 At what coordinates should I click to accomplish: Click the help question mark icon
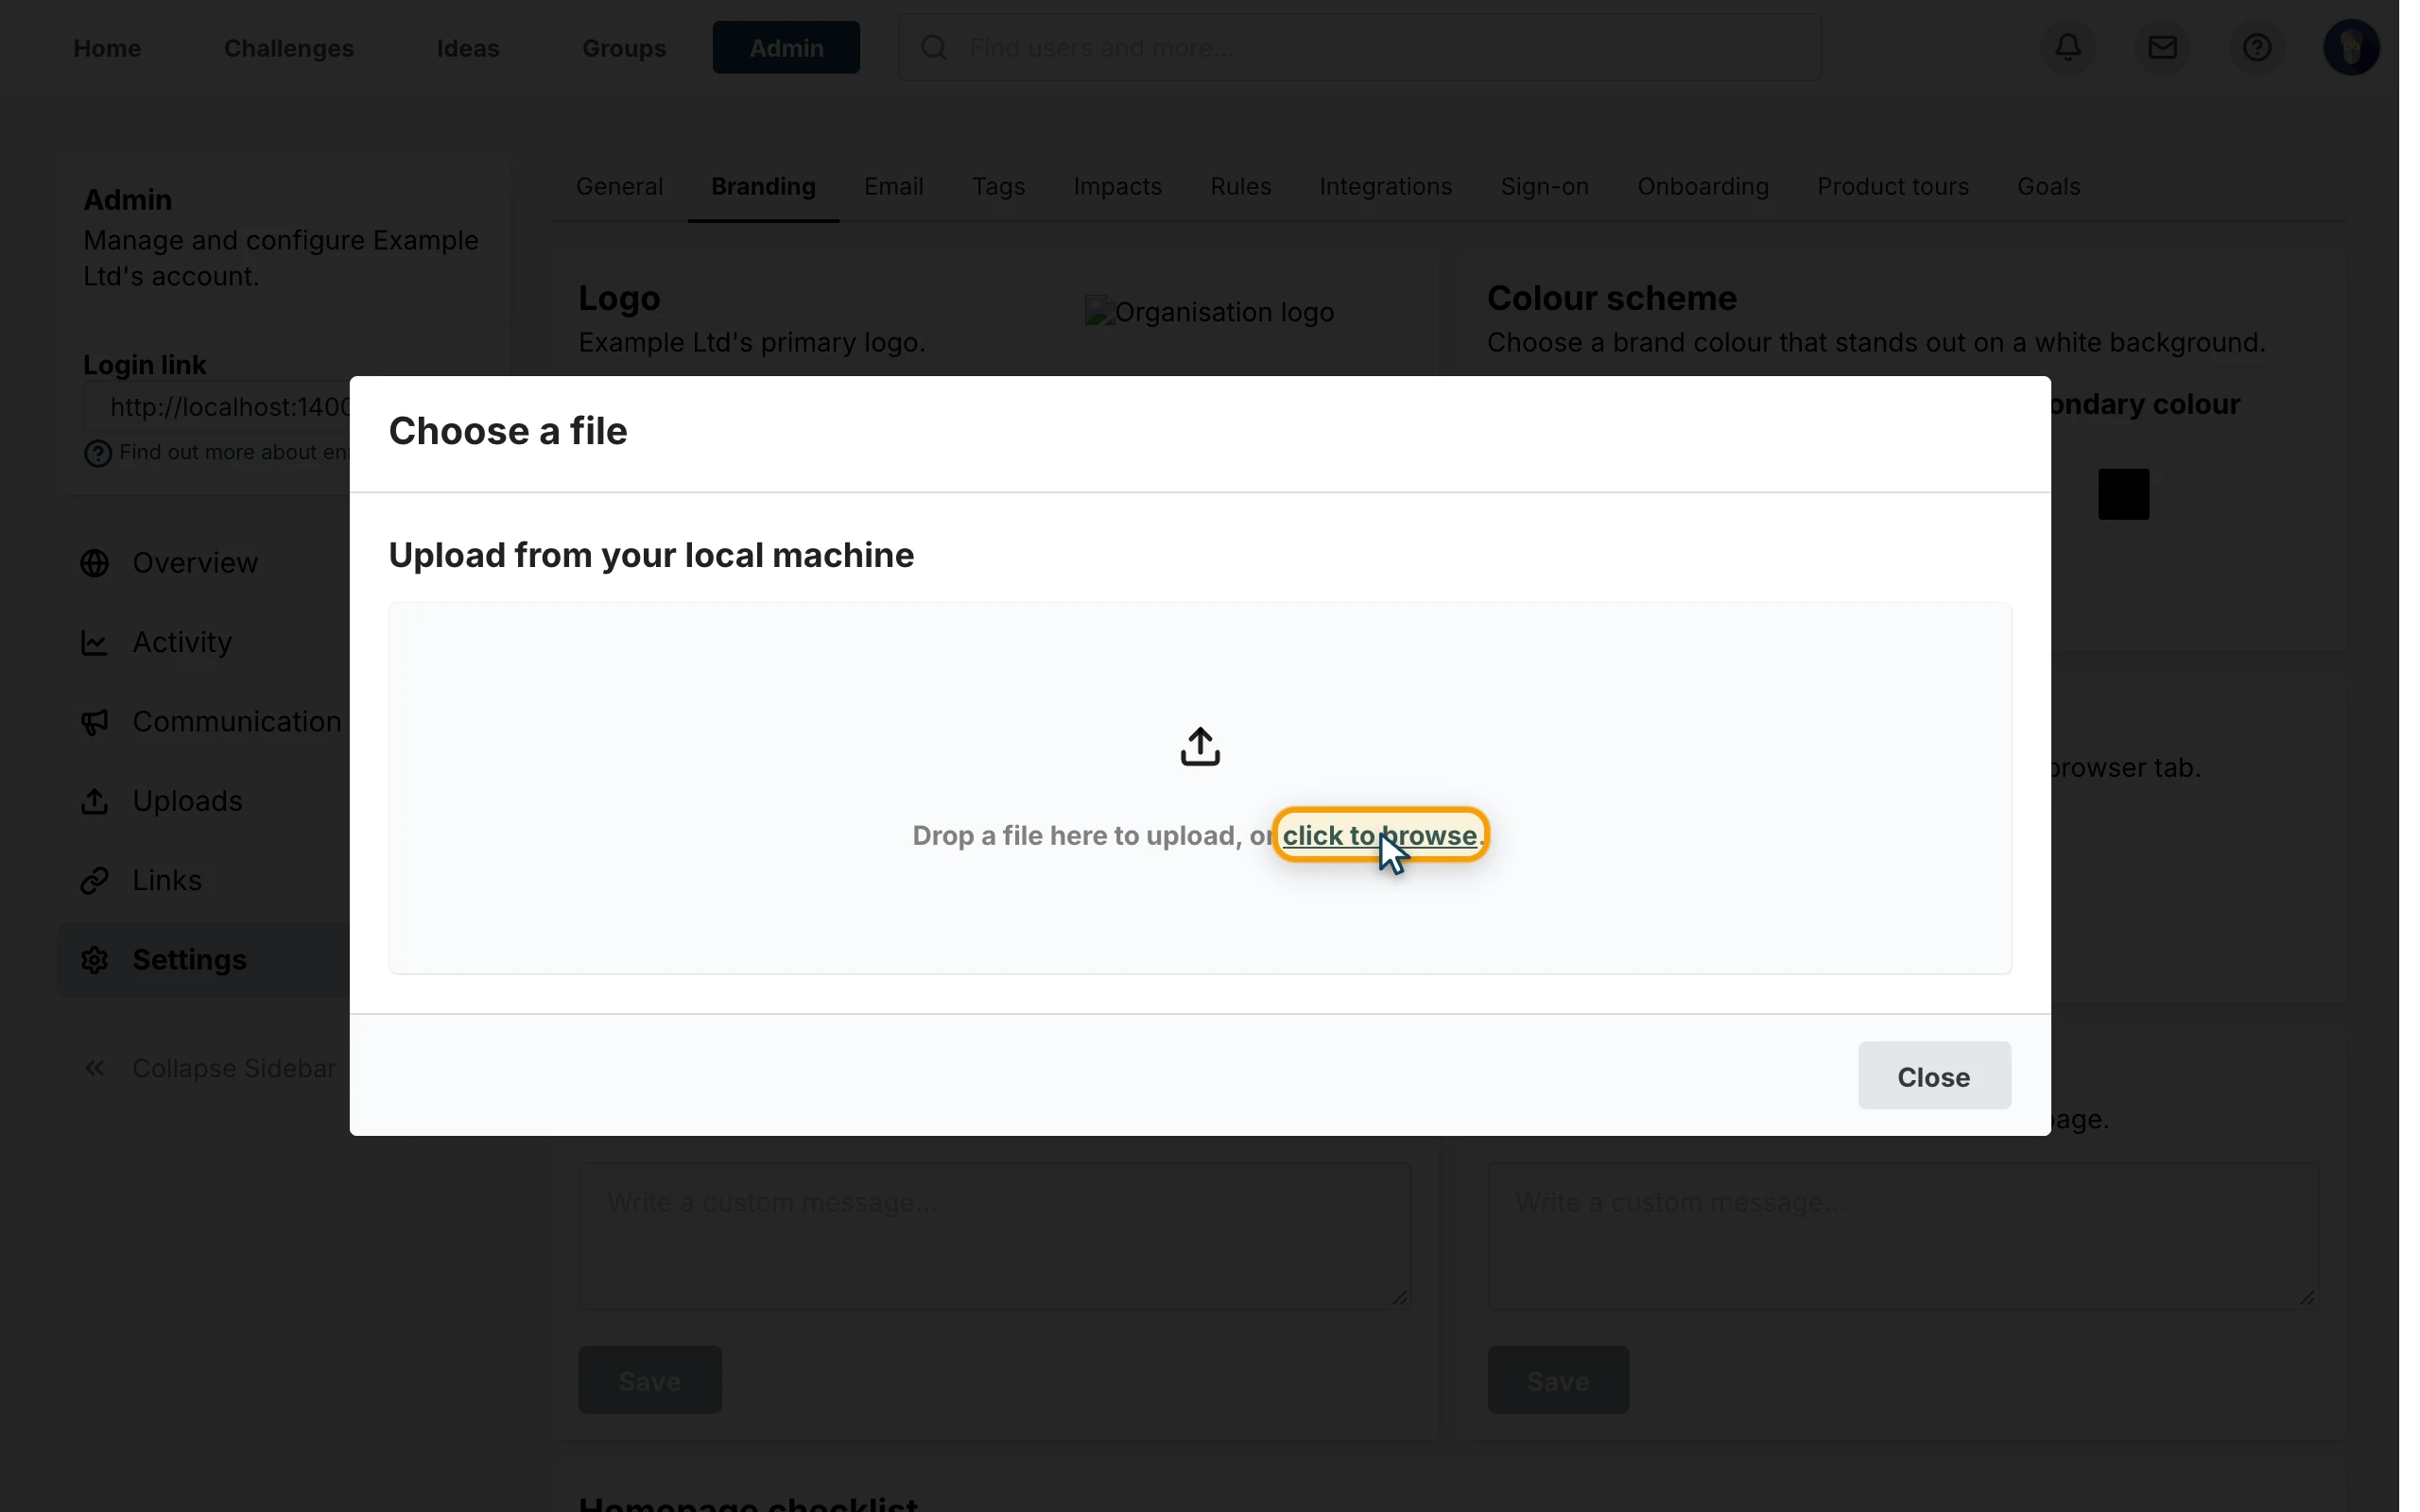pyautogui.click(x=2256, y=47)
